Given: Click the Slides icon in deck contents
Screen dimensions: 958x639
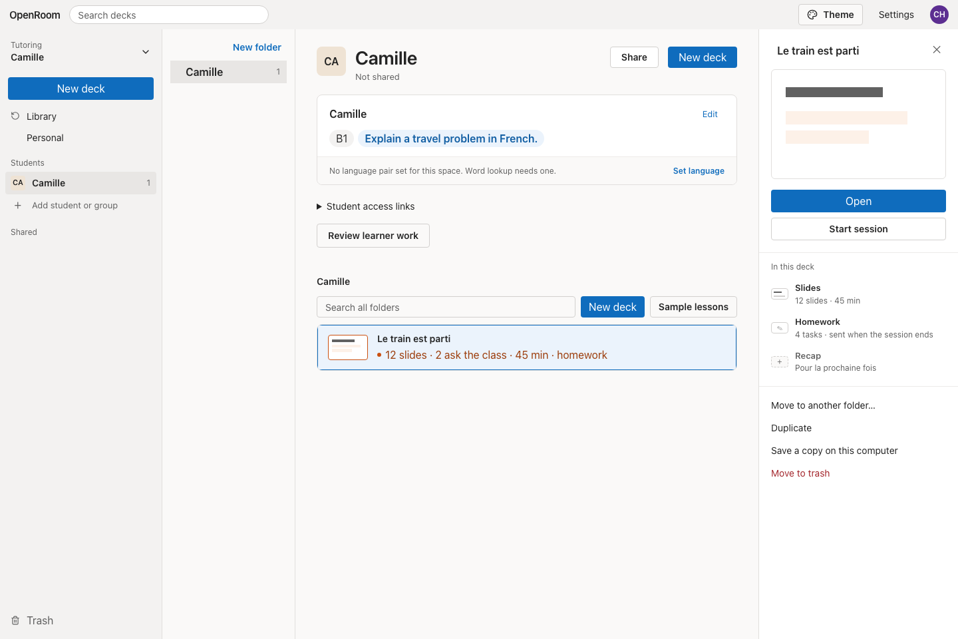Looking at the screenshot, I should point(780,294).
